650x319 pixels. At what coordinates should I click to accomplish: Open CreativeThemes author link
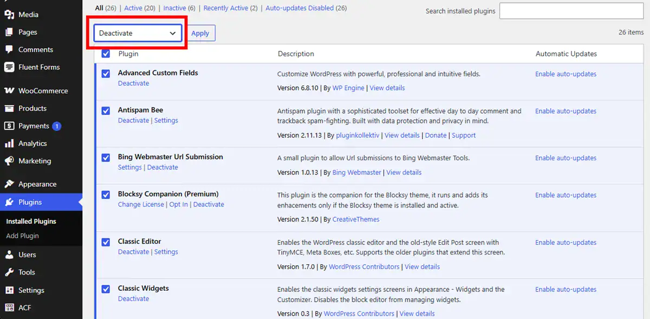click(356, 219)
